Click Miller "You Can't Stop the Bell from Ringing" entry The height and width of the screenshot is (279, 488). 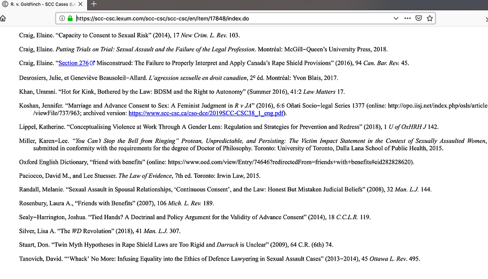253,144
